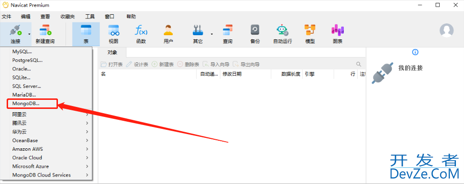464x184 pixels.
Task: Open the Connection dropdown arrow beside 连接
Action: 29,34
